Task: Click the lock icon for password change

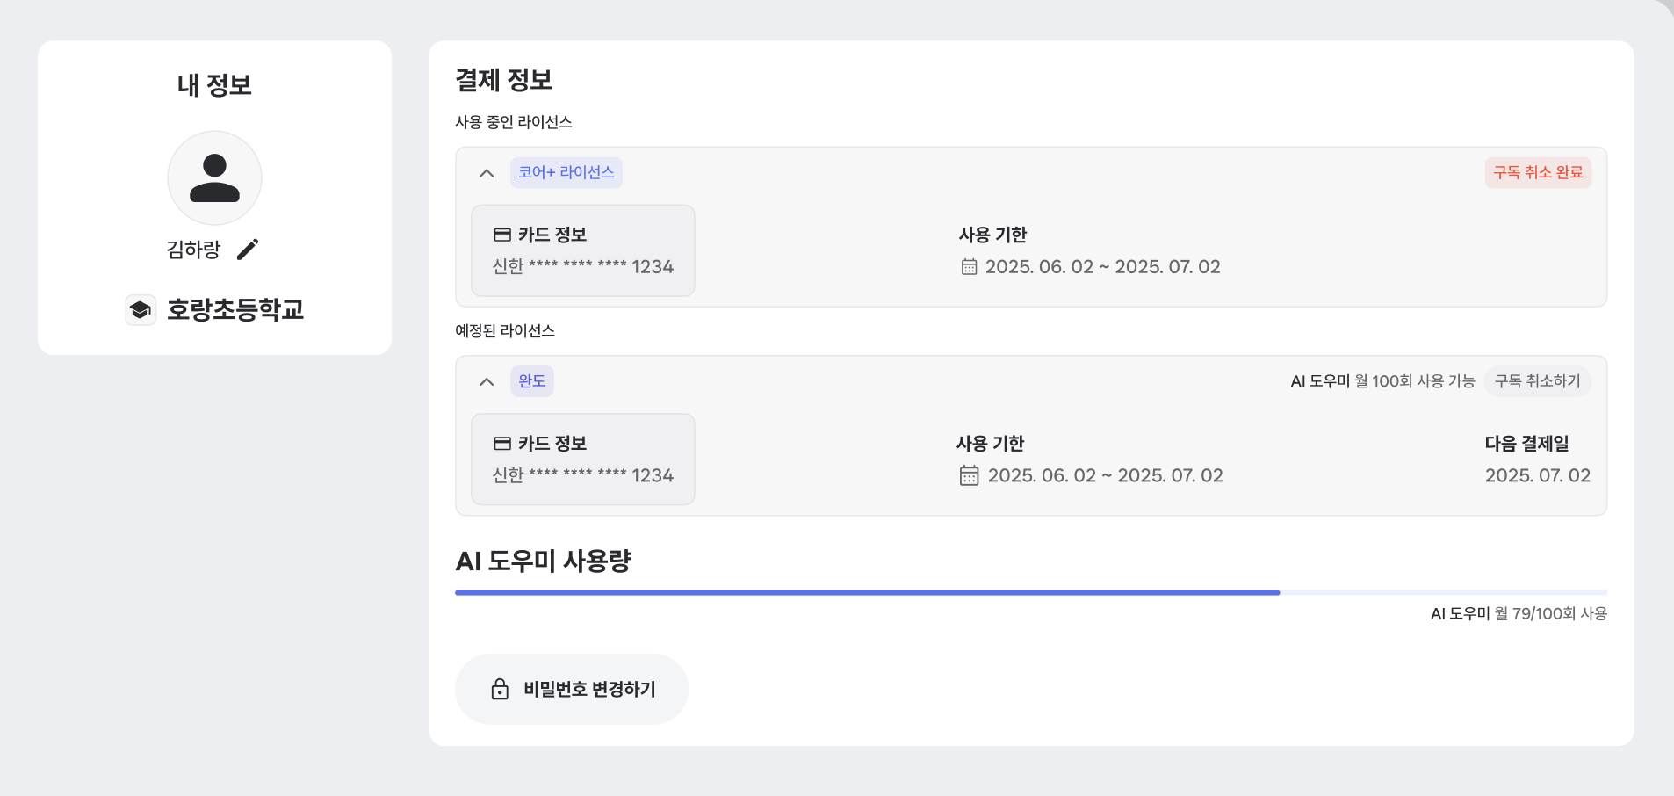Action: (x=500, y=689)
